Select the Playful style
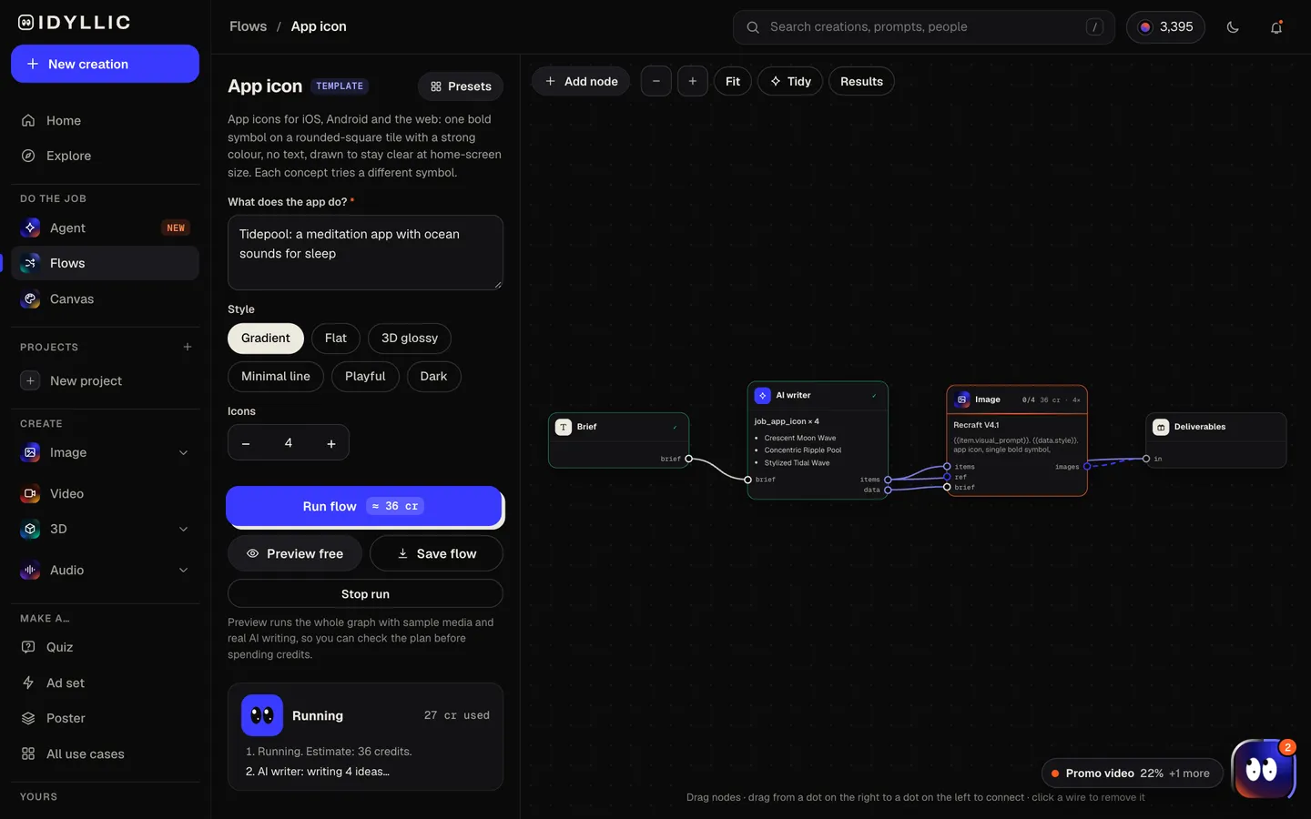 click(365, 377)
